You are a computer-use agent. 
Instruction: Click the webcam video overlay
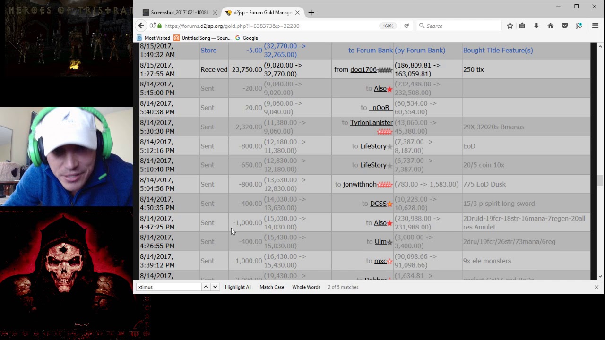pyautogui.click(x=66, y=156)
